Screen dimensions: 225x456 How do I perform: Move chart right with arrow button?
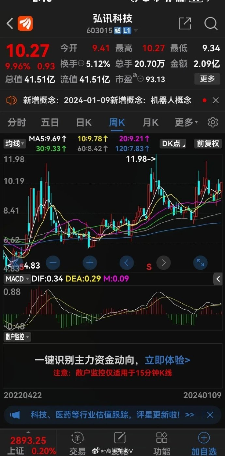click(x=164, y=263)
